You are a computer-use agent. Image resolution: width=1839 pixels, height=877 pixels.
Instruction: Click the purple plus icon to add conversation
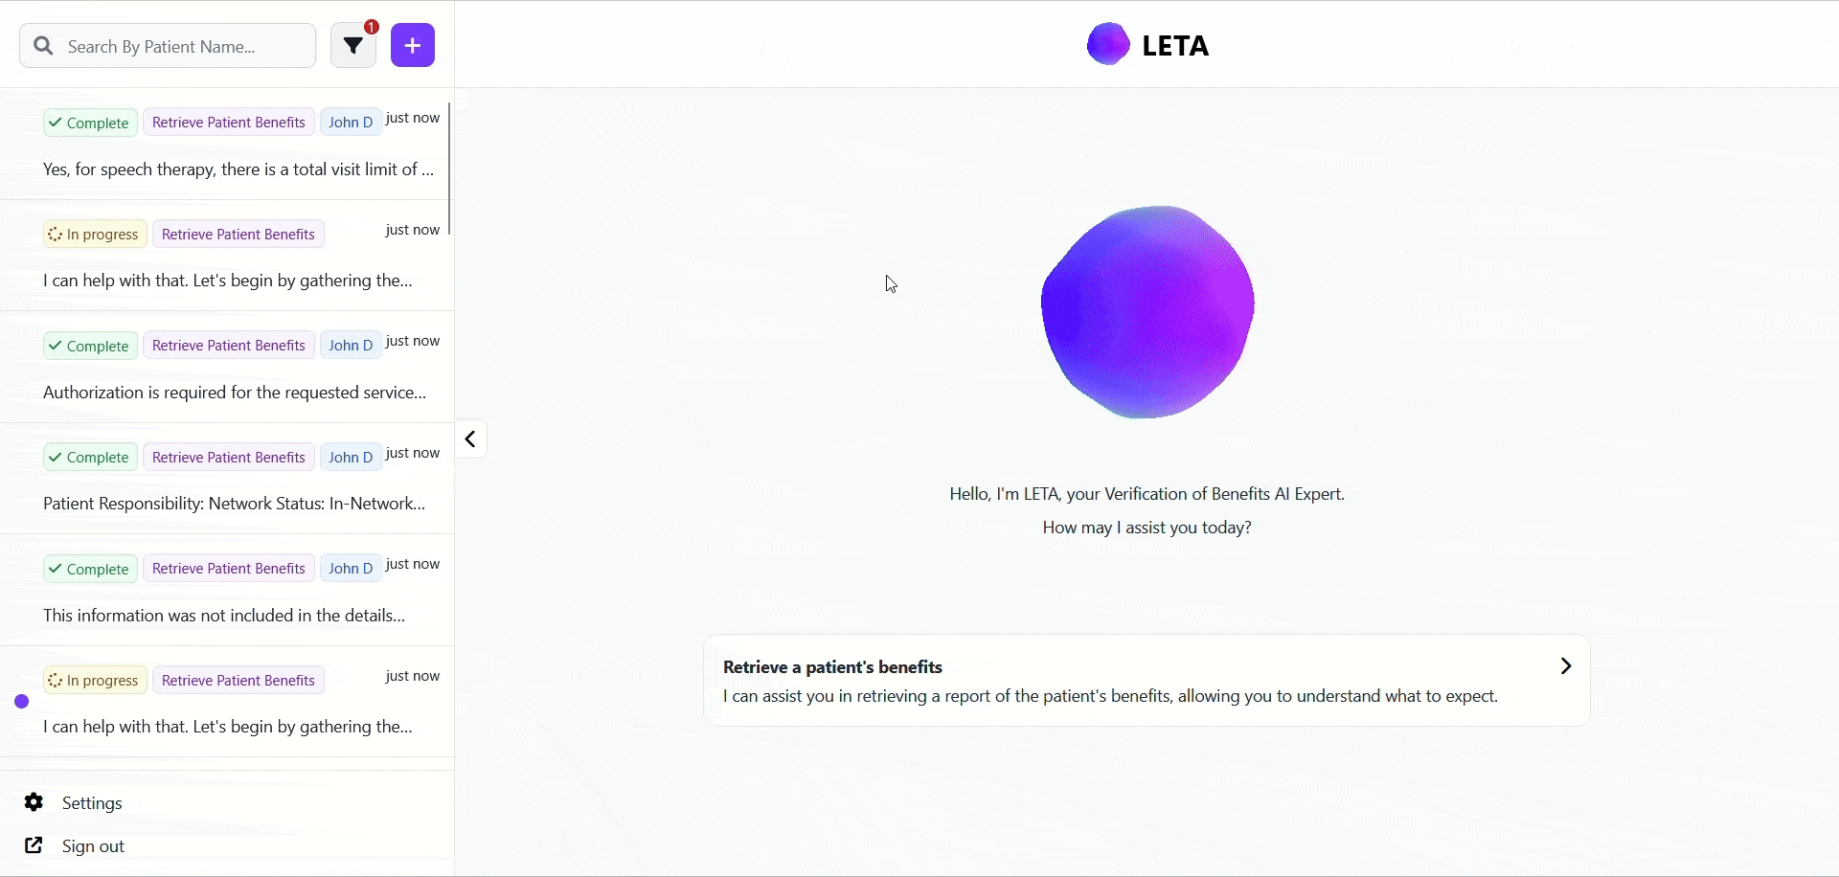(x=412, y=45)
